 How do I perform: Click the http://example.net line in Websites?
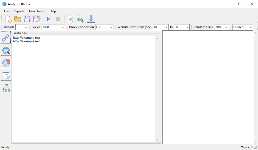coord(27,41)
